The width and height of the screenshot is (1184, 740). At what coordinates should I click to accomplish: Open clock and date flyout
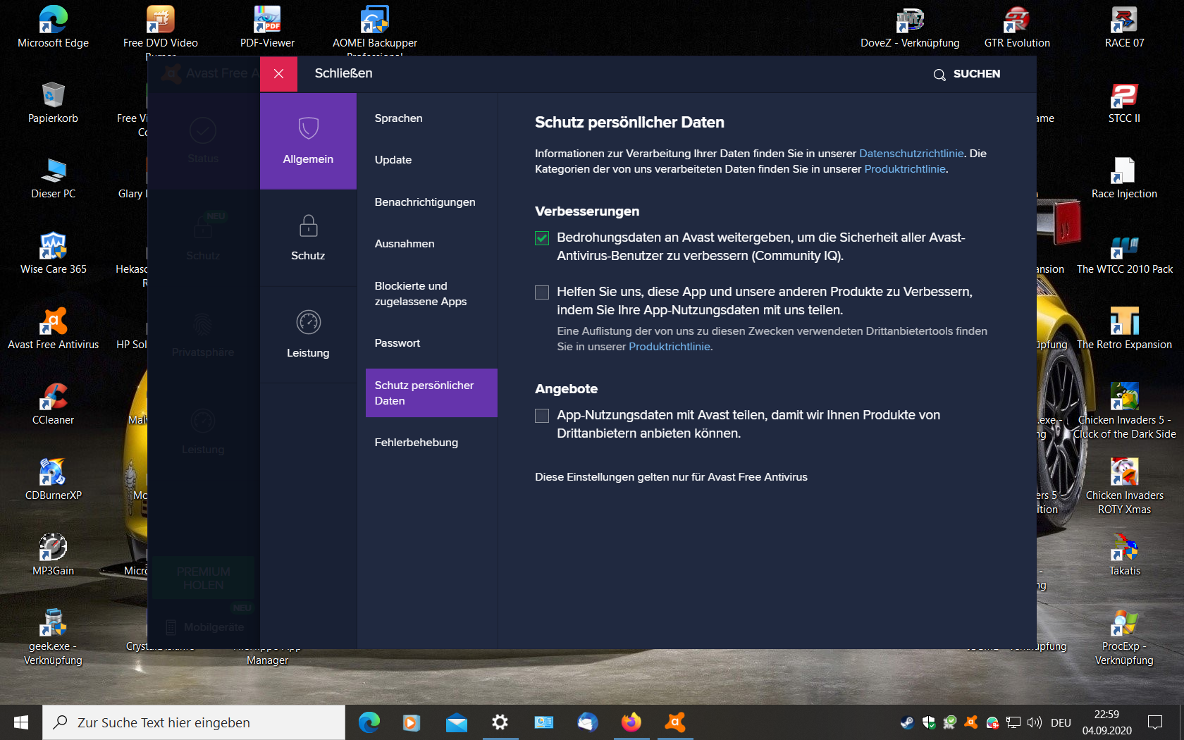tap(1106, 722)
